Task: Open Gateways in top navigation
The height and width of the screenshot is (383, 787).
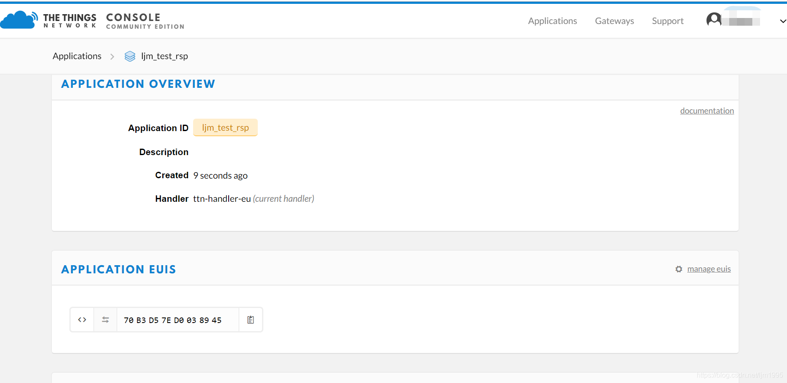Action: [x=614, y=21]
